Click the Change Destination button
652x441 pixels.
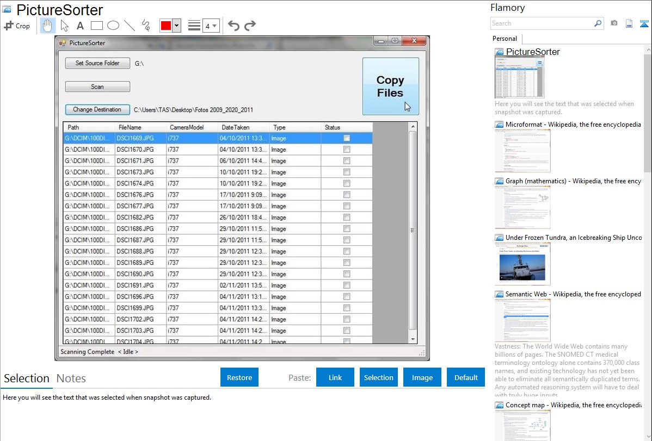pos(97,109)
